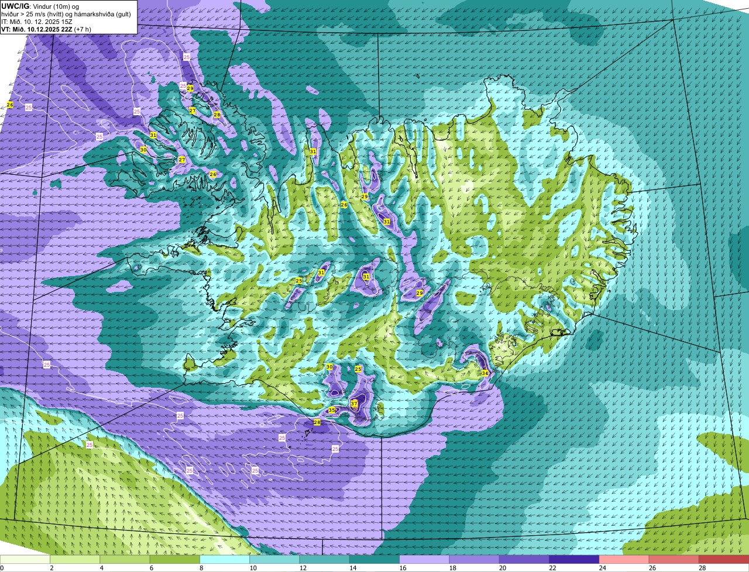Choose the 6–8 m/s olive green legend swatch
Screen dimensions: 749x572
point(175,560)
